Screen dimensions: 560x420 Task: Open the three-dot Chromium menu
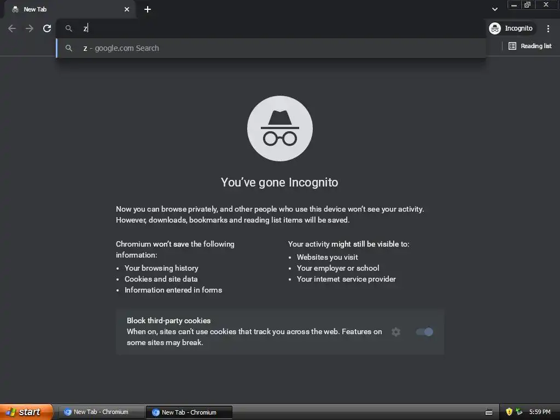point(548,28)
